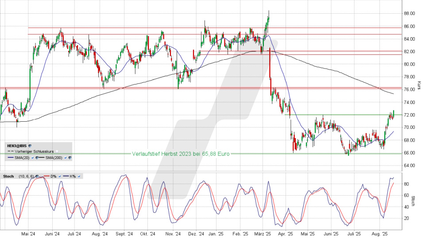Click the Nov. '24 date label
425x239 pixels.
coord(173,234)
